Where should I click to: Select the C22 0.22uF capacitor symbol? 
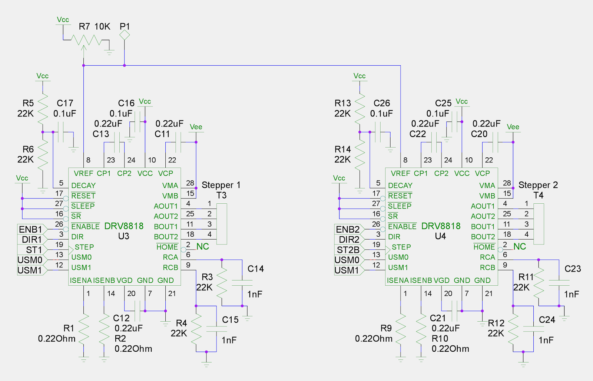tap(434, 142)
